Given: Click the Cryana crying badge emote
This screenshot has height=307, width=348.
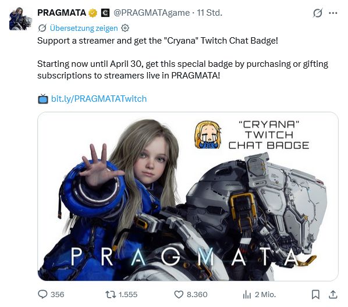Looking at the screenshot, I should (x=208, y=135).
